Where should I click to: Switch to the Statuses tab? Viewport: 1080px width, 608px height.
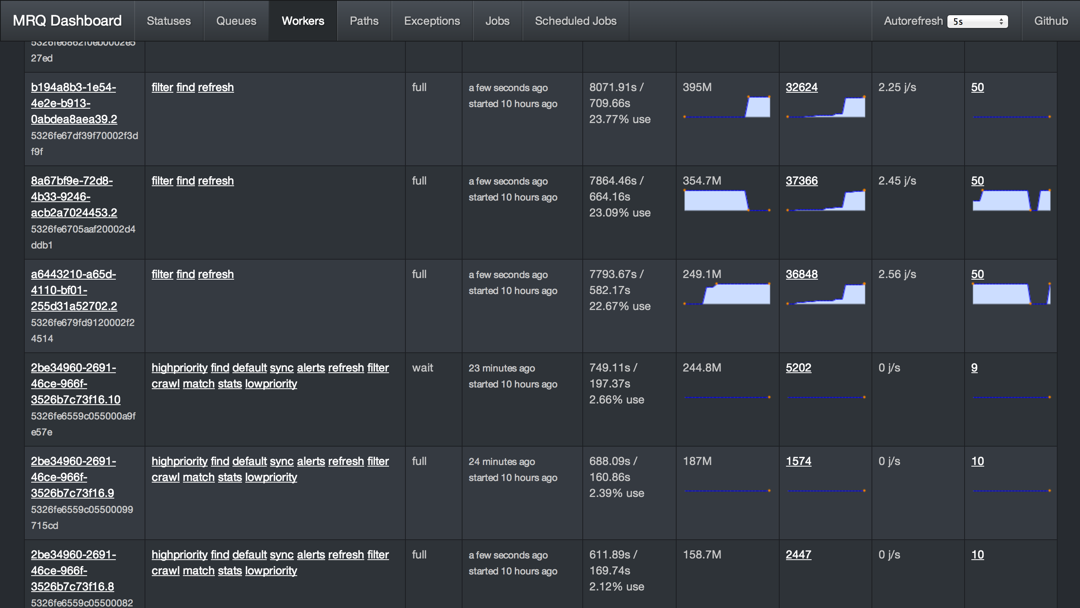click(169, 20)
